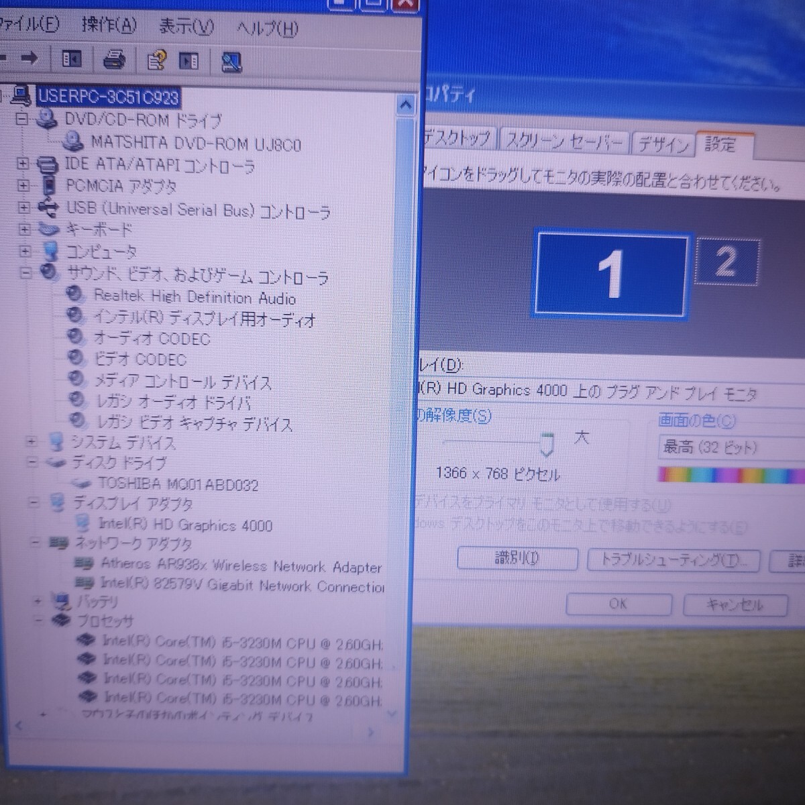Select the battery category icon
The width and height of the screenshot is (805, 805).
click(62, 600)
